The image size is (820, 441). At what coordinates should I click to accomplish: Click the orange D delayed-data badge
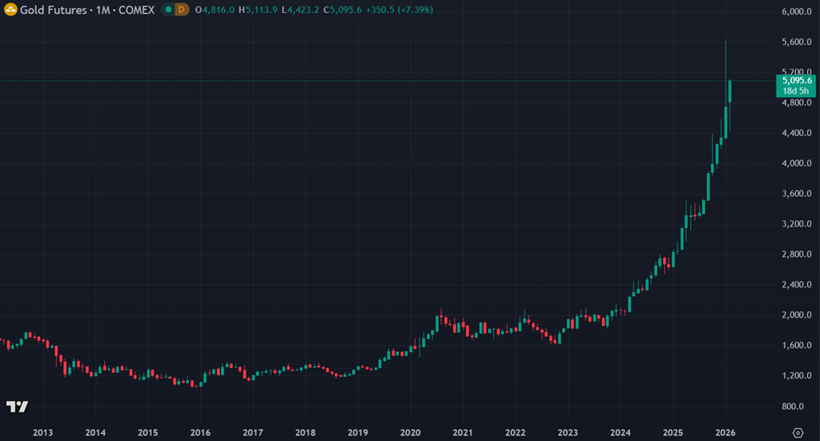(x=181, y=10)
